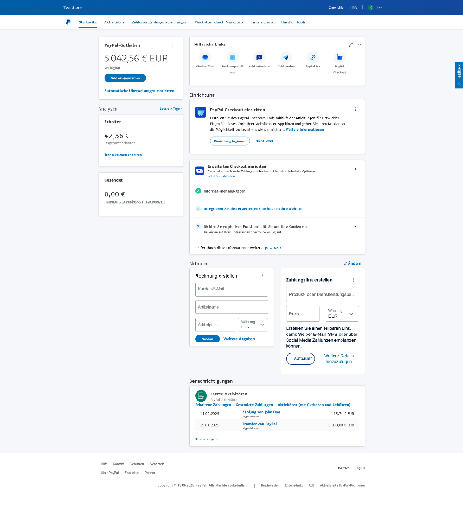Image resolution: width=463 pixels, height=506 pixels.
Task: Open Integrieren Sie den erweiterten Checkout link
Action: click(x=253, y=209)
